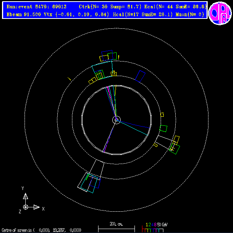
Task: Click the Hcal N=17 SumE readout
Action: tap(143, 15)
